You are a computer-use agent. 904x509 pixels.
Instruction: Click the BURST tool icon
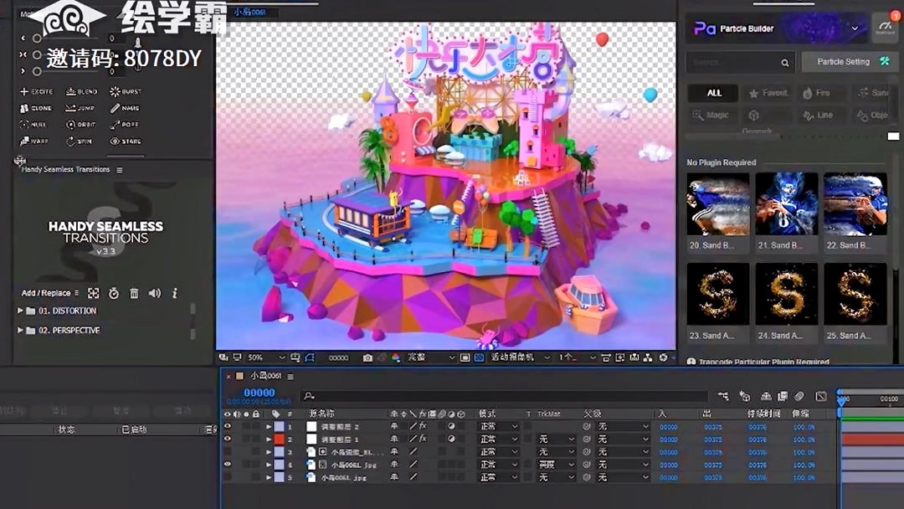115,92
